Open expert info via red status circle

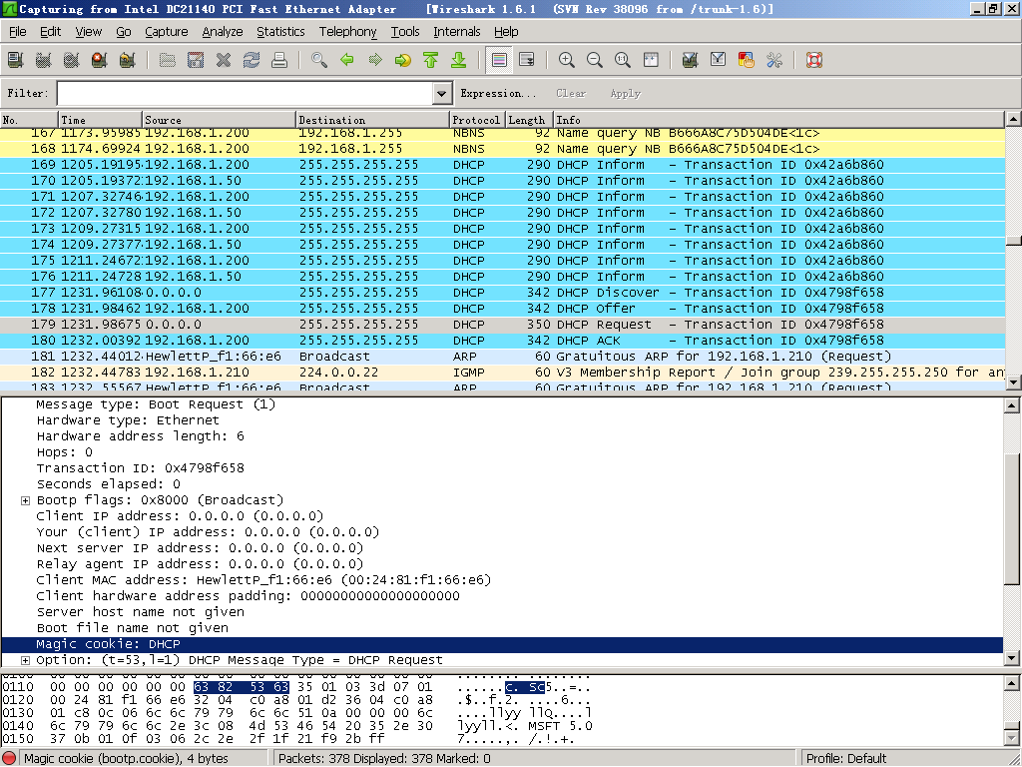click(9, 758)
